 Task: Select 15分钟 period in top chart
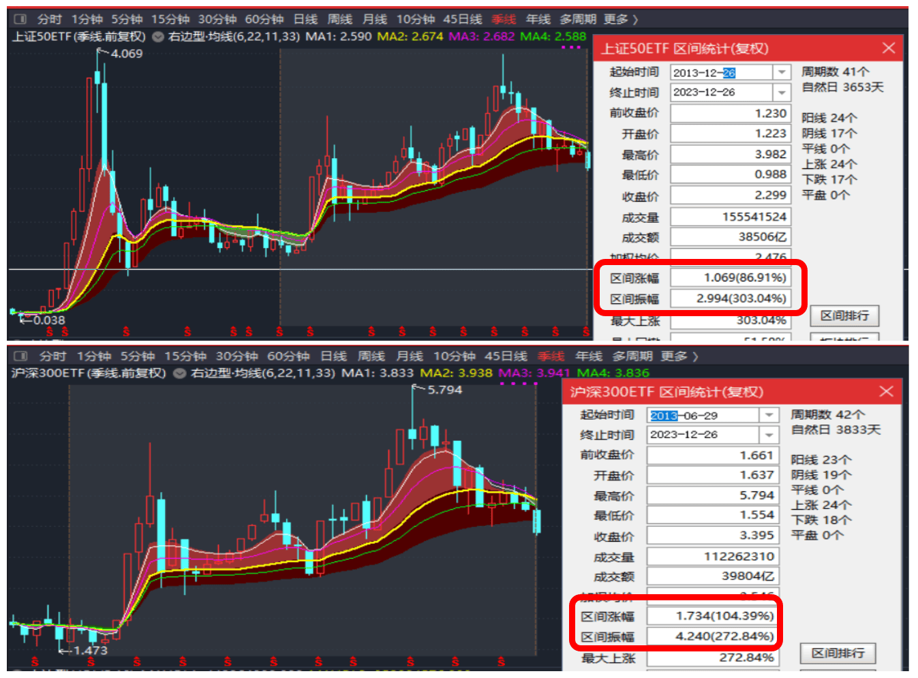tap(170, 19)
